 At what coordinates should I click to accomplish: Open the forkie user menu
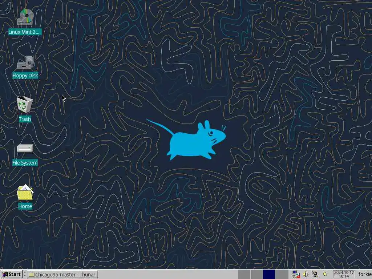coord(365,275)
